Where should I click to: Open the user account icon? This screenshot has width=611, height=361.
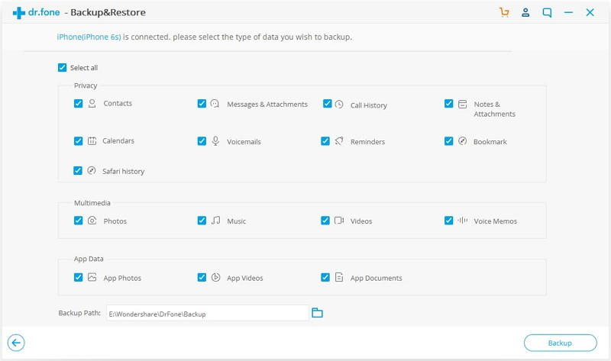pyautogui.click(x=525, y=13)
